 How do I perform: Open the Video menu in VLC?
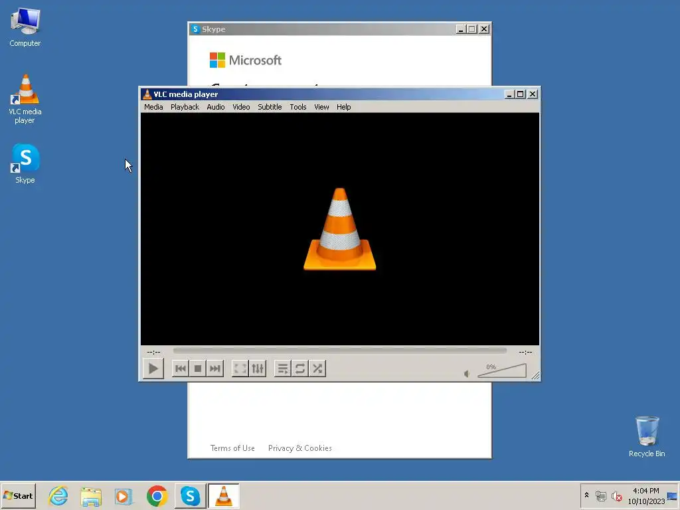[x=241, y=107]
